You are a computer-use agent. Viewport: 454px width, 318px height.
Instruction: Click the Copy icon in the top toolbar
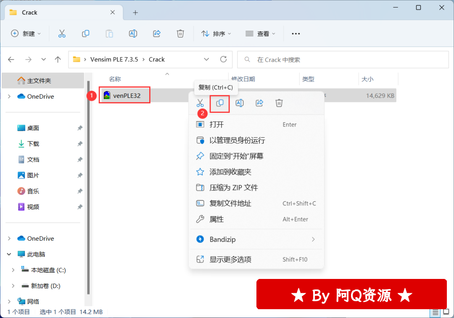click(85, 34)
